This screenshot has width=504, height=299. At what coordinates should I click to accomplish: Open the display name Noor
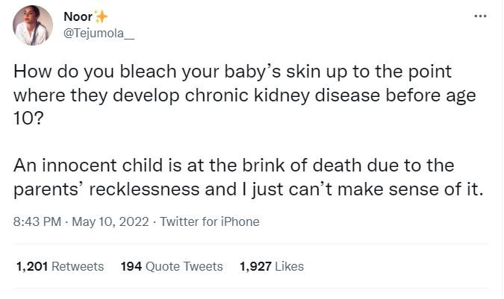tap(77, 16)
